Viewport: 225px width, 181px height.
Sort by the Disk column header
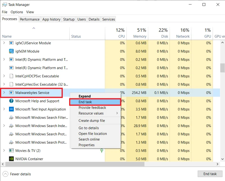tap(159, 33)
